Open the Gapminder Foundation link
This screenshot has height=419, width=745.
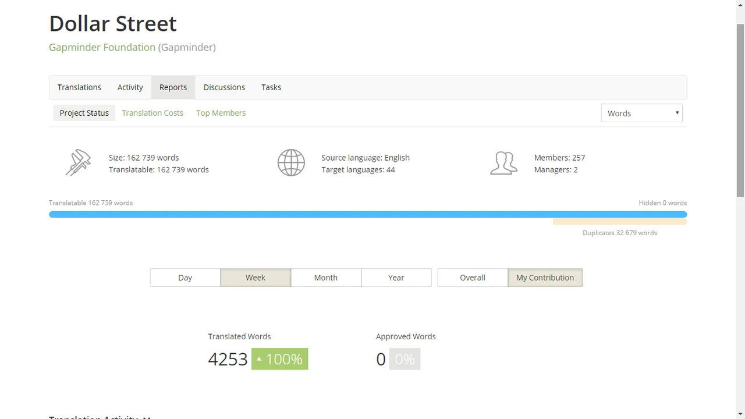[102, 47]
